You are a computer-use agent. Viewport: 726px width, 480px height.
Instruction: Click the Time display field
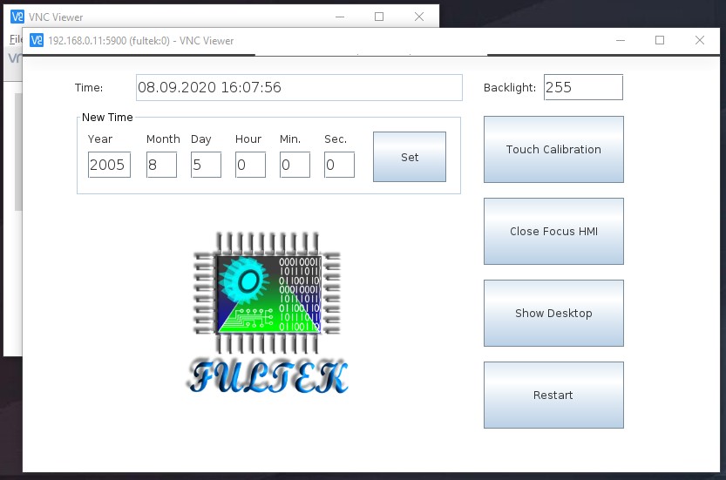[299, 87]
